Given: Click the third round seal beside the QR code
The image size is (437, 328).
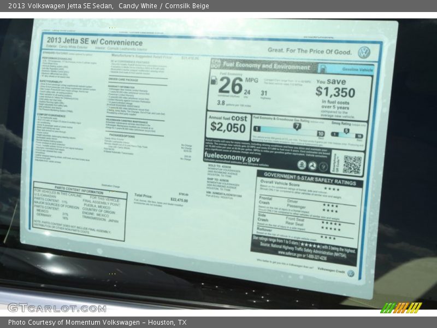Looking at the screenshot, I should tap(323, 167).
